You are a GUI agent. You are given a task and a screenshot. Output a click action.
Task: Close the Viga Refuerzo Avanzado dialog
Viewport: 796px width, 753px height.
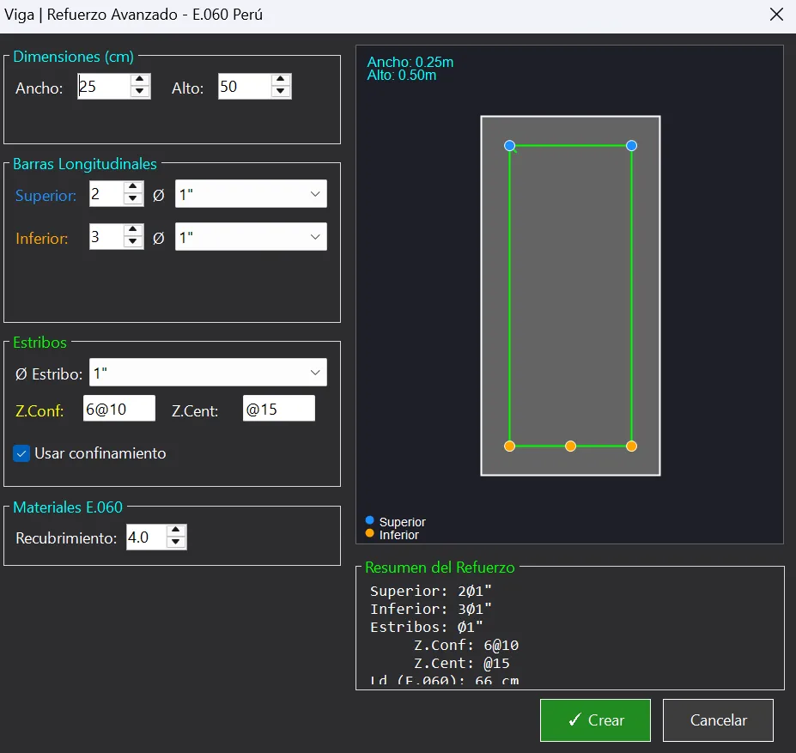point(777,15)
